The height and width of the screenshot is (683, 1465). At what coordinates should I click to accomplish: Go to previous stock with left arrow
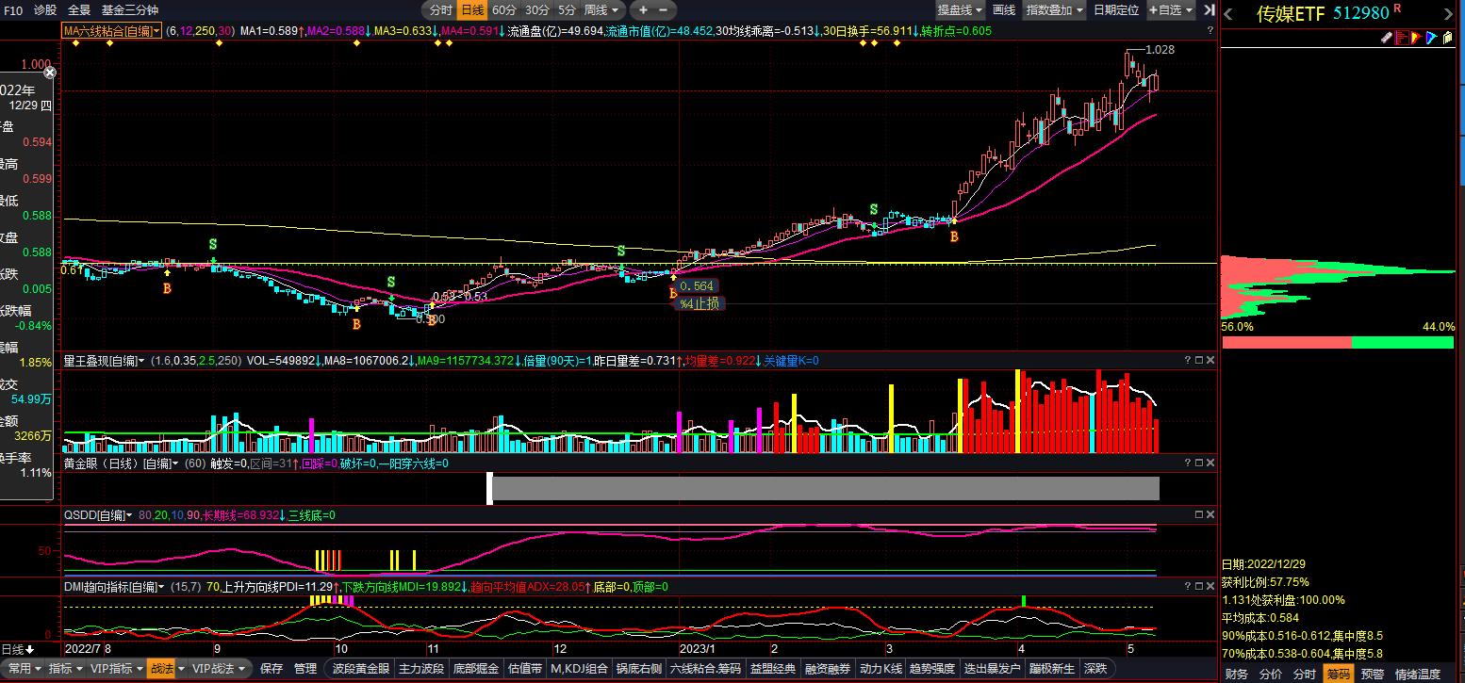1228,13
